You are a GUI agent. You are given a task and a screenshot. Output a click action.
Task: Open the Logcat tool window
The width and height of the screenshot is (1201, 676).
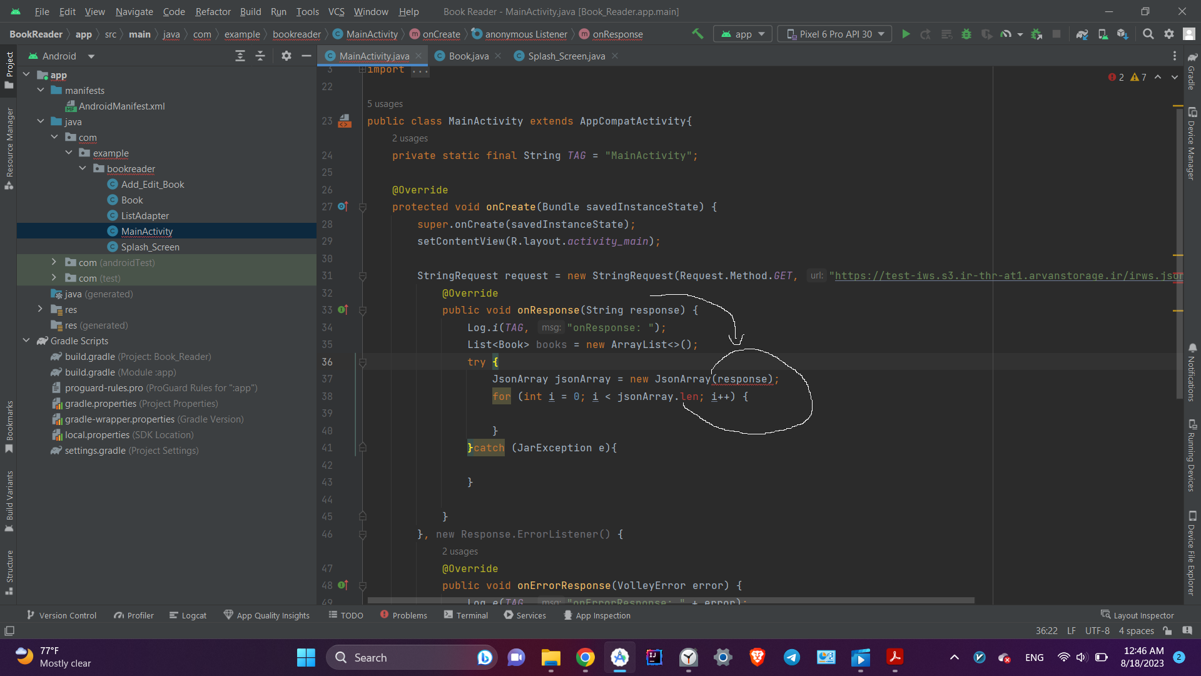point(188,615)
